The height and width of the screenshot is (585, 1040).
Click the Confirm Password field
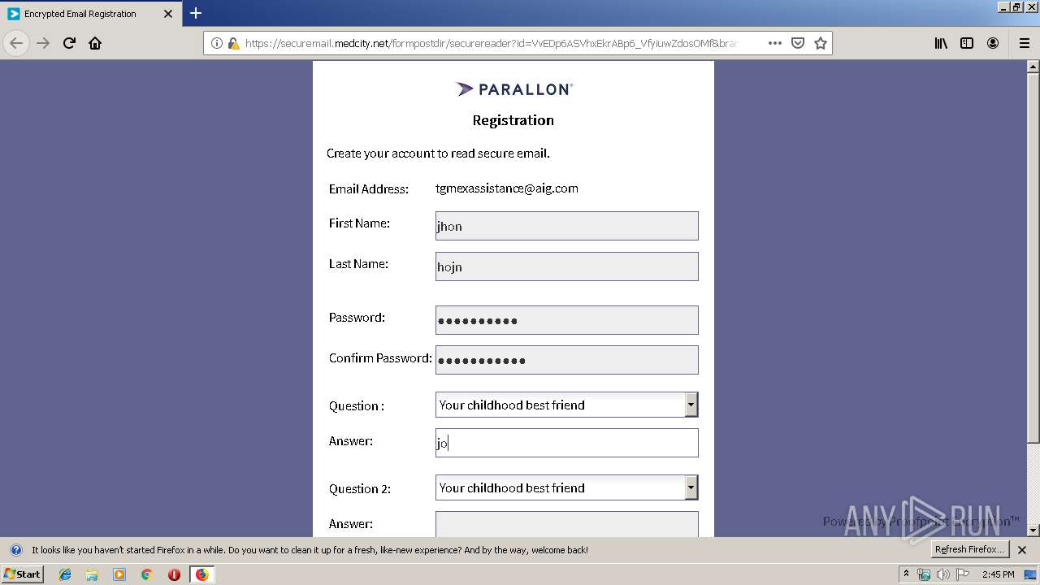[x=566, y=360]
